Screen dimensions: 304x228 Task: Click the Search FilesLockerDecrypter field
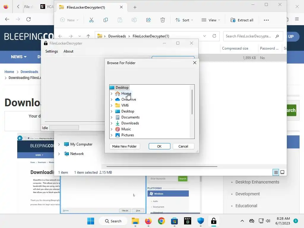[x=253, y=36]
